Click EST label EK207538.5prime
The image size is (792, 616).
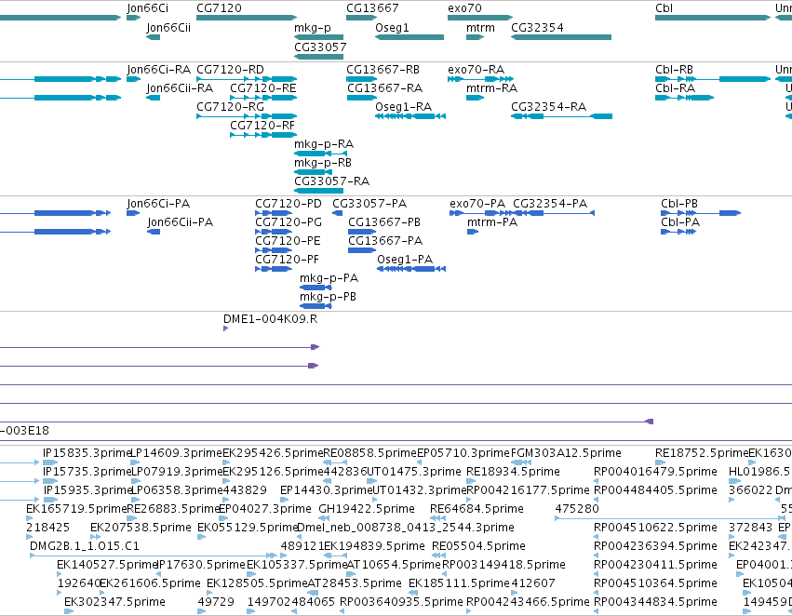coord(141,528)
